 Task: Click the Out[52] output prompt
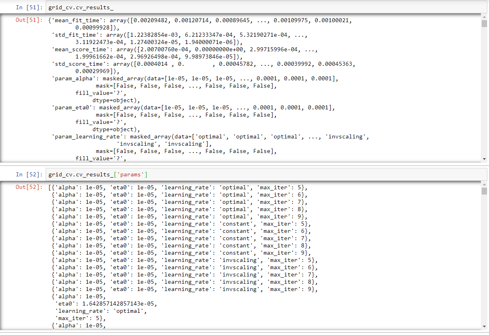[29, 188]
